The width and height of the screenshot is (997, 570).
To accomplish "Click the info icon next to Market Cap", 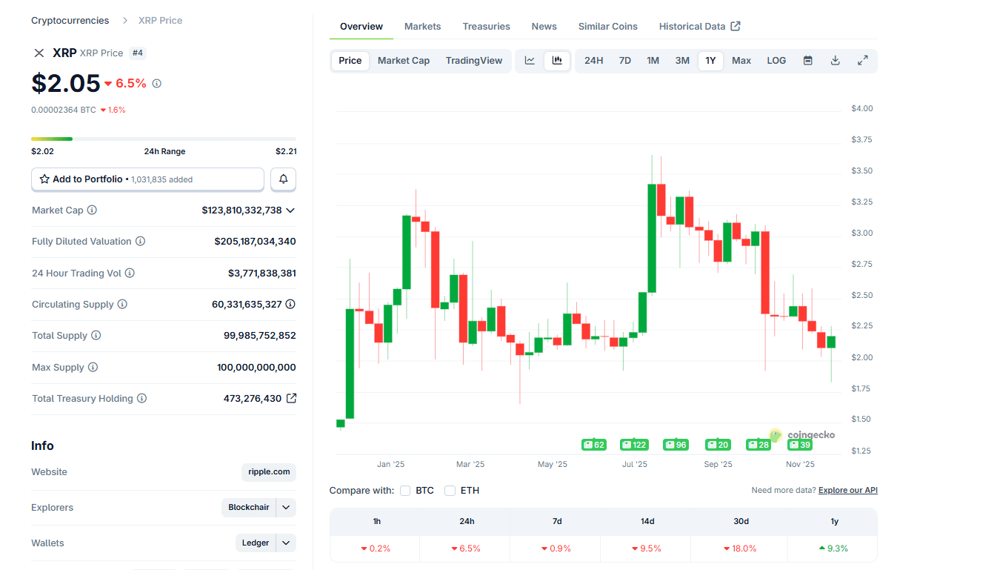I will coord(91,210).
